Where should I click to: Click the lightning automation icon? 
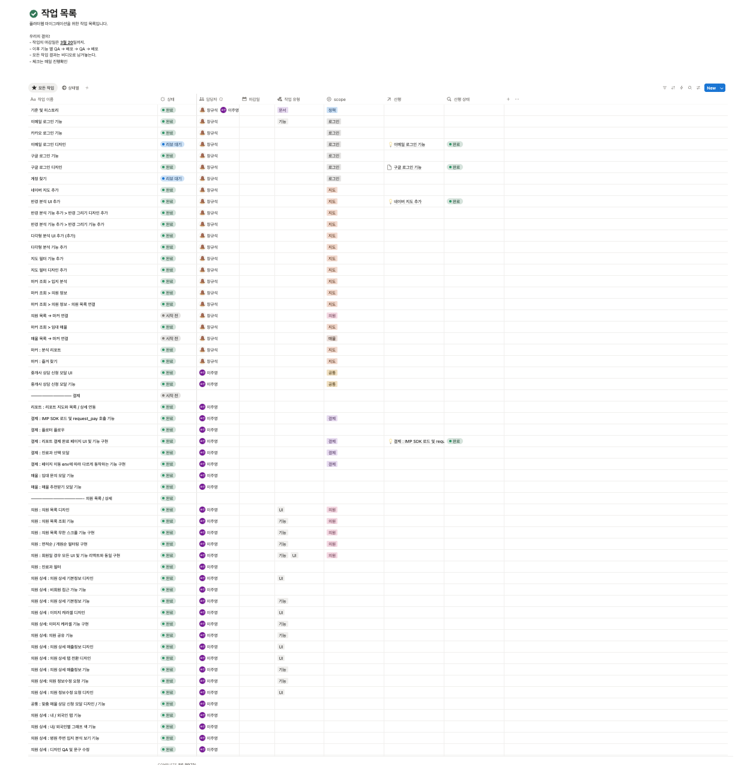(682, 88)
